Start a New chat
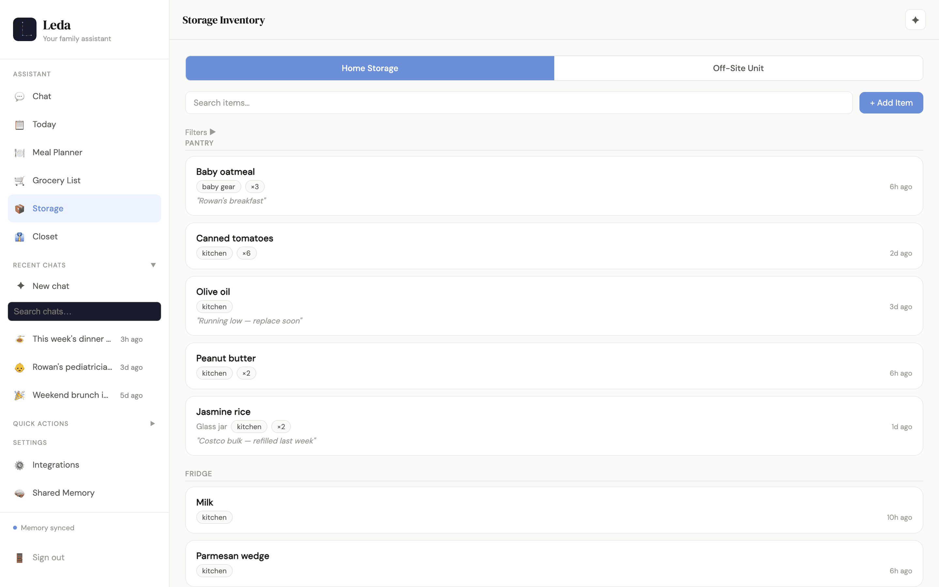This screenshot has height=587, width=939. pos(84,286)
